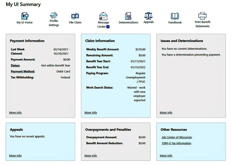Click the My UI Home icon

25,16
